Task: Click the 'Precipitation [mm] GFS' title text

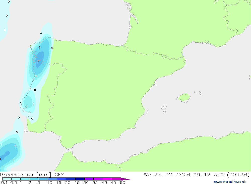Action: (32, 175)
